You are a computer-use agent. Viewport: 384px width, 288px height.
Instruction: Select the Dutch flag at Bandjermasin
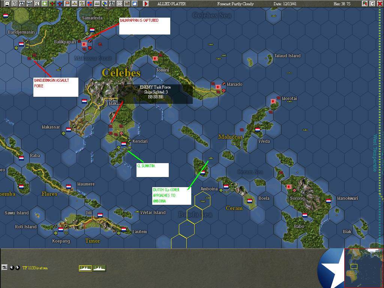click(21, 44)
